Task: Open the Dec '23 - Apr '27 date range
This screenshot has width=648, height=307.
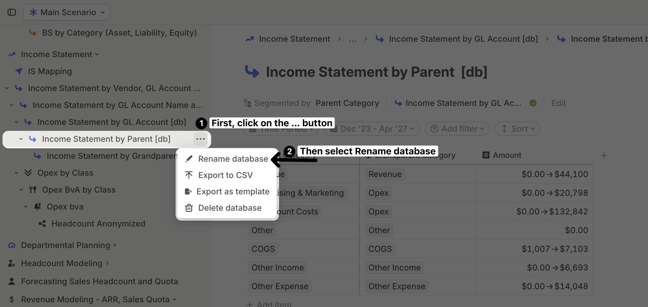Action: pos(372,129)
